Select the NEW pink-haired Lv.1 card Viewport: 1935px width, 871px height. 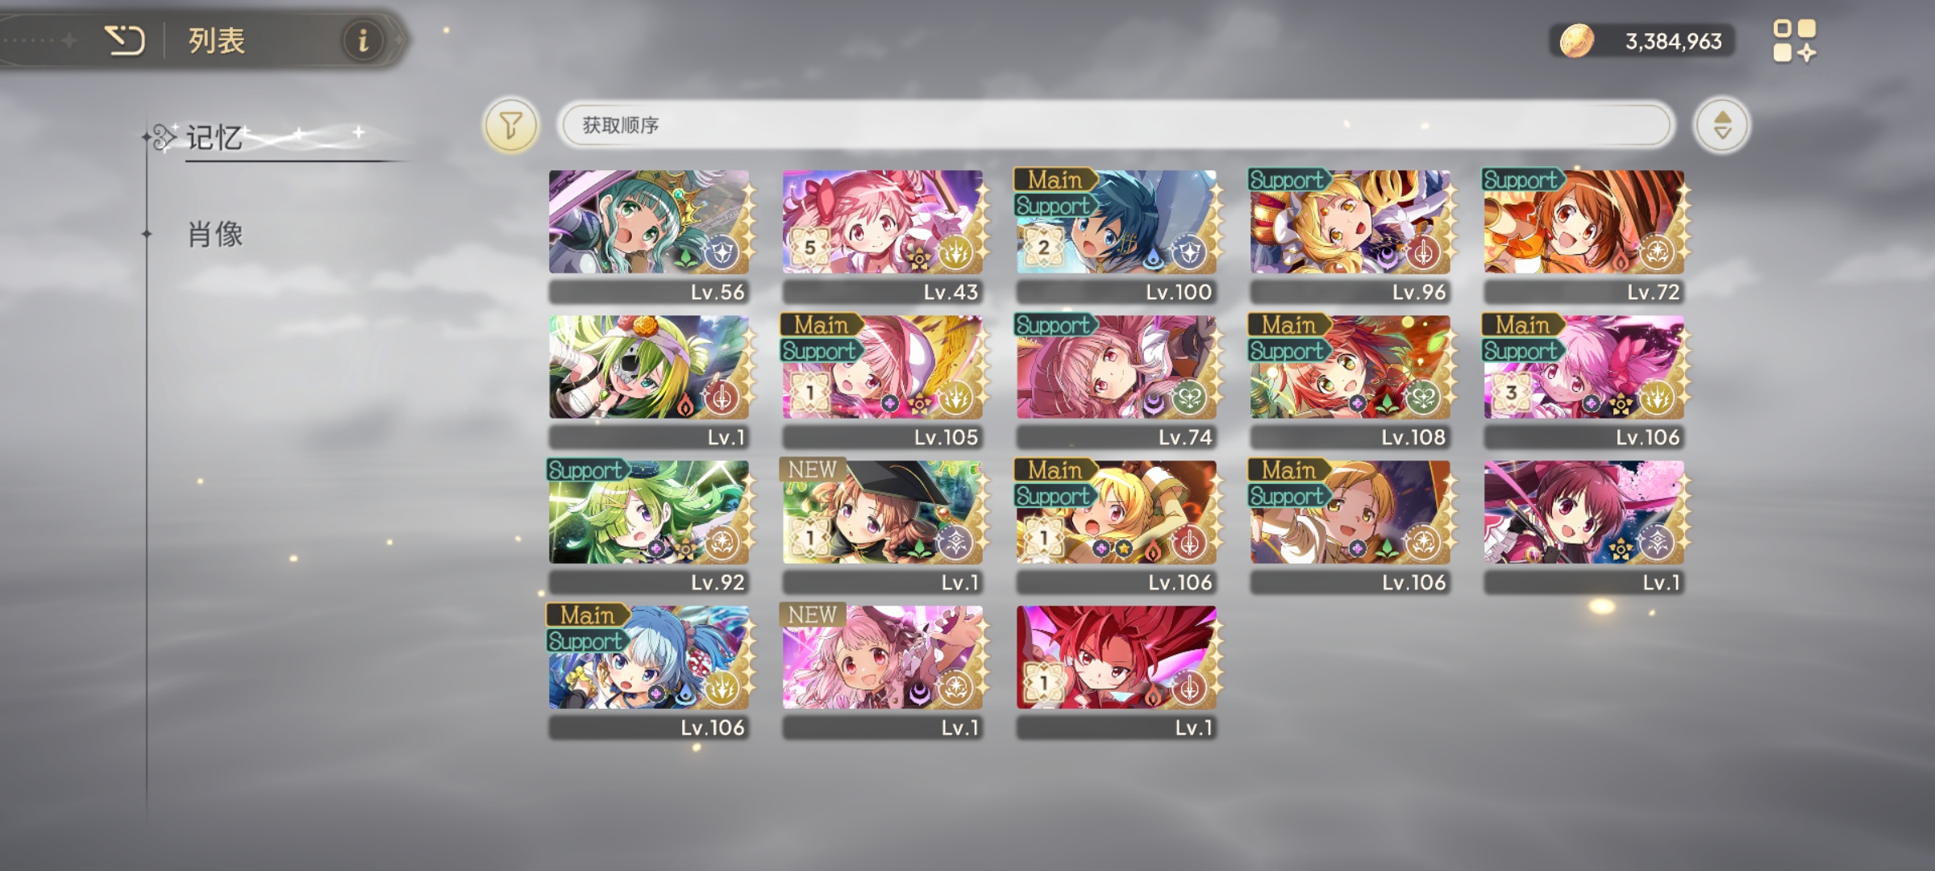click(x=884, y=671)
